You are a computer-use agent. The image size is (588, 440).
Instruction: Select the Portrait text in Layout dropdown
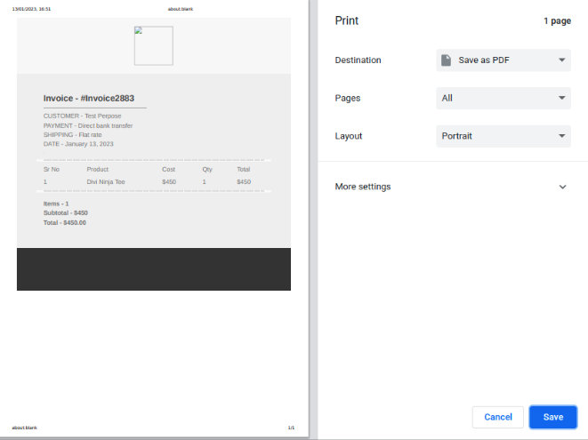pyautogui.click(x=456, y=136)
